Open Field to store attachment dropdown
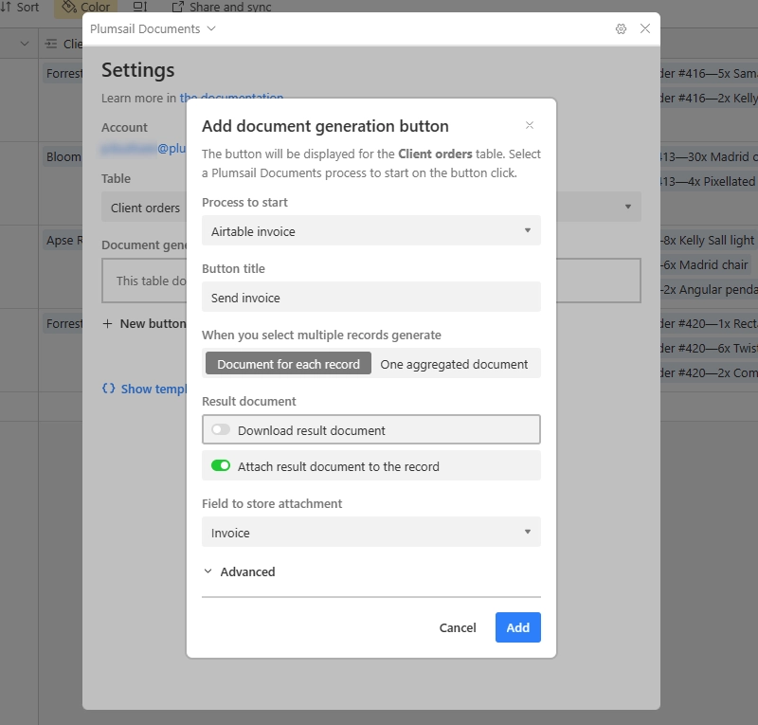Viewport: 758px width, 725px height. [x=370, y=532]
